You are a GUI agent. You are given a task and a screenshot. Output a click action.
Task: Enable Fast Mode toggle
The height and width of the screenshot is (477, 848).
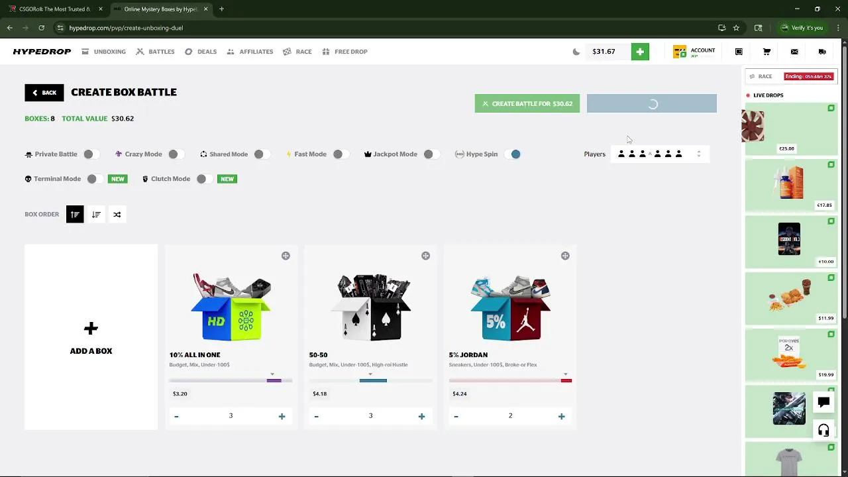click(x=341, y=154)
